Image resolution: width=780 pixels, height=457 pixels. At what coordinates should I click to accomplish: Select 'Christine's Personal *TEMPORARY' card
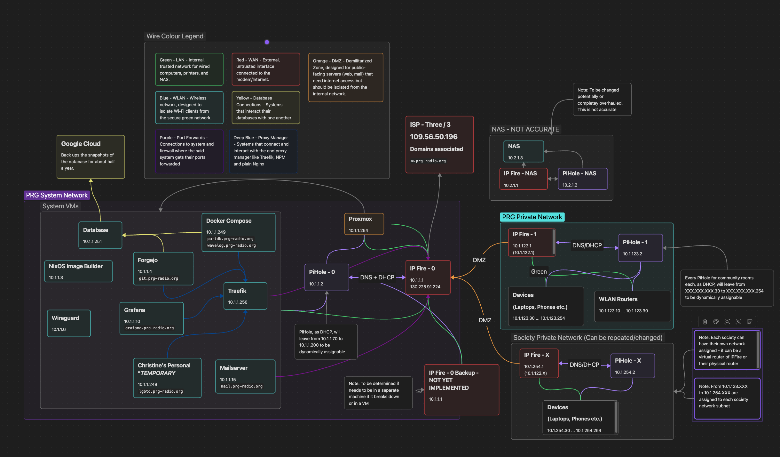click(167, 378)
